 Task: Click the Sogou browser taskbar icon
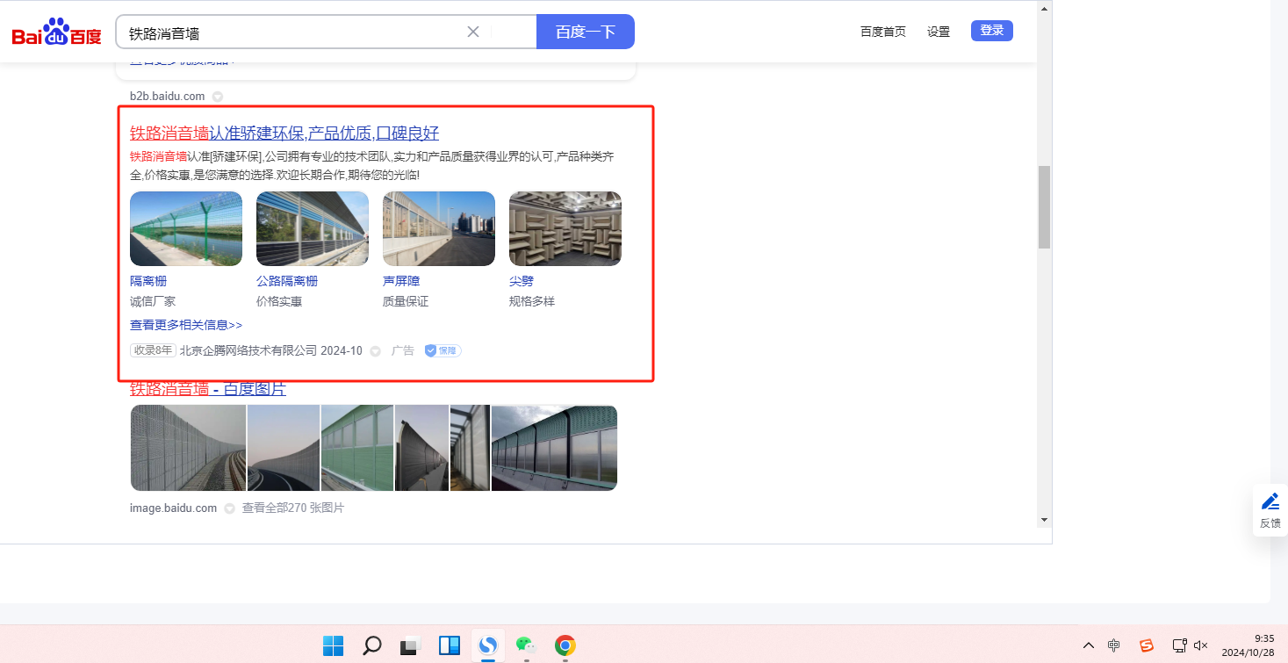(x=487, y=646)
